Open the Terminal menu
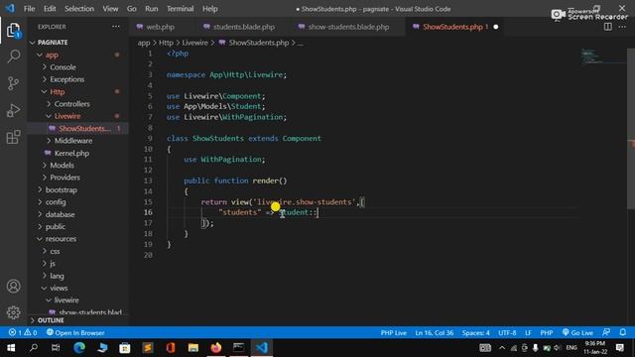 [x=181, y=9]
